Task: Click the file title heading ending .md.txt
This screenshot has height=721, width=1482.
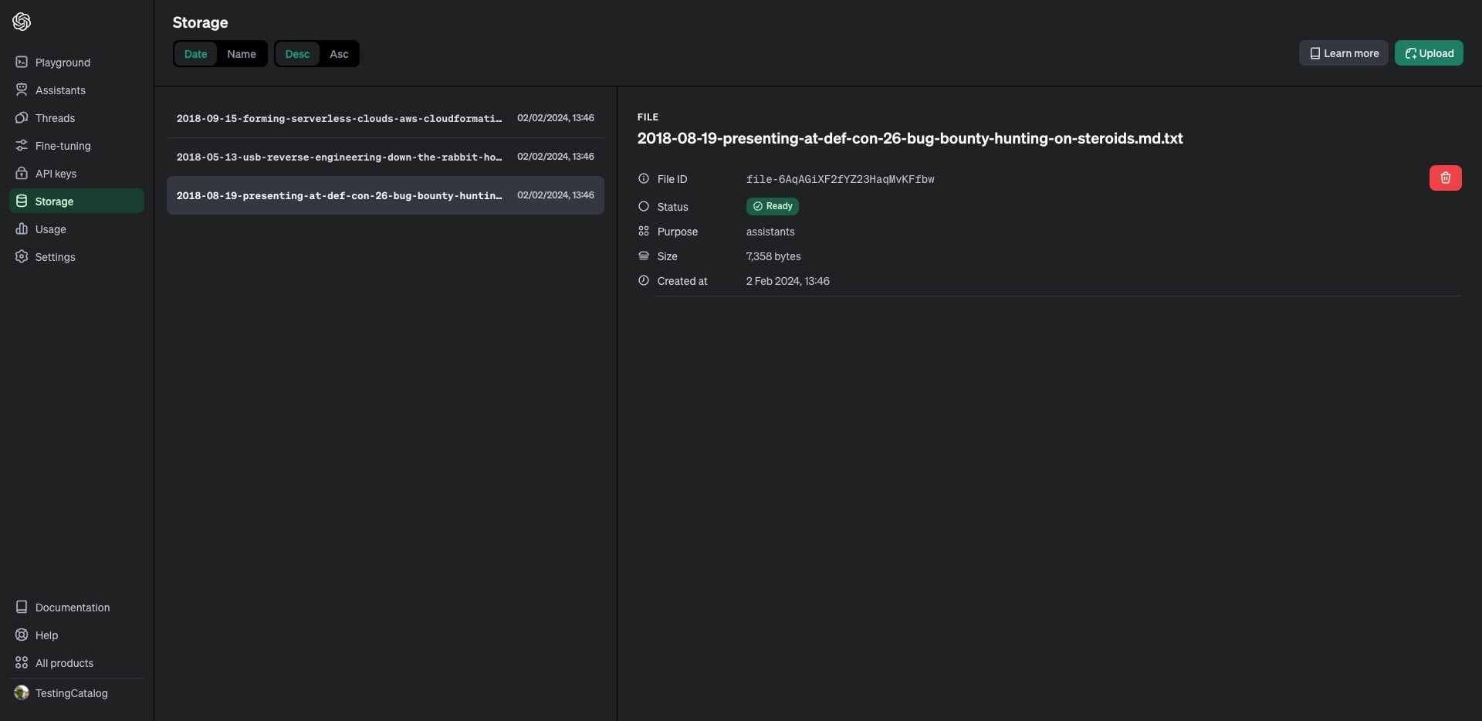Action: (910, 138)
